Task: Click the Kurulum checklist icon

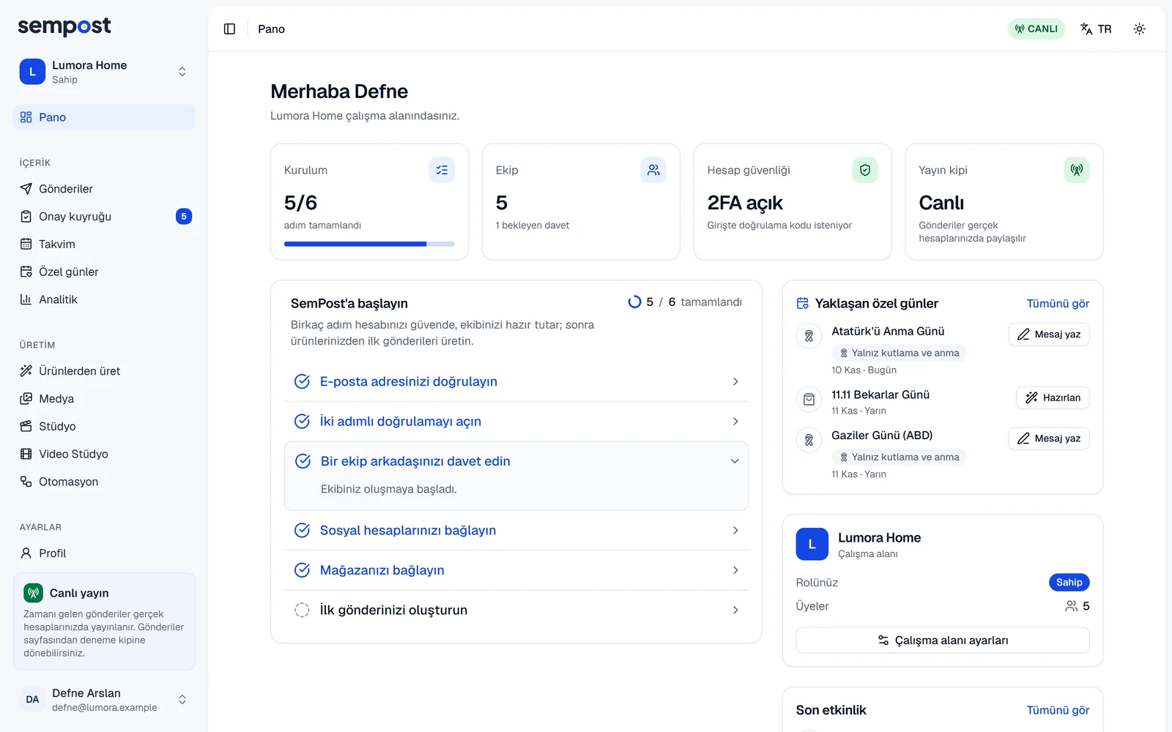Action: click(442, 170)
